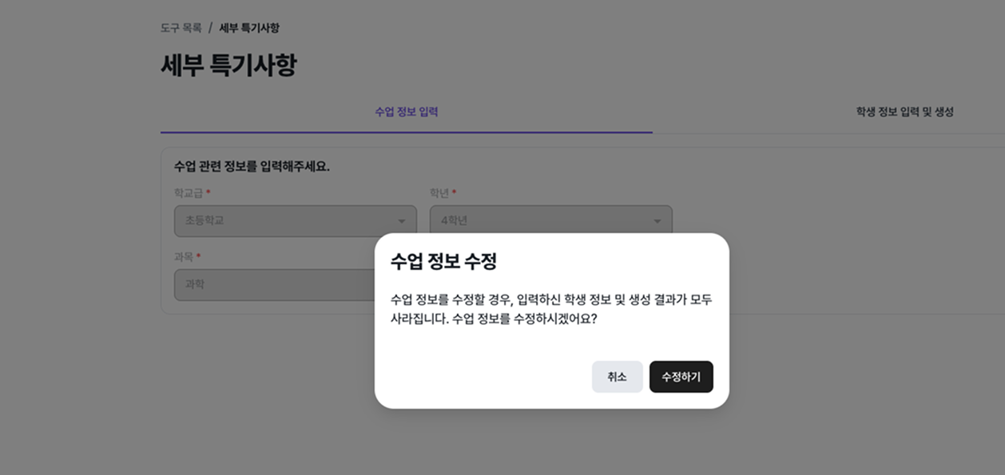This screenshot has height=475, width=1005.
Task: Select the 수업 정보 입력 tab
Action: (x=407, y=113)
